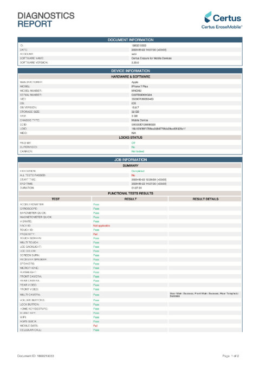
Task: Select the red Fail result for Proximity
Action: click(95, 234)
